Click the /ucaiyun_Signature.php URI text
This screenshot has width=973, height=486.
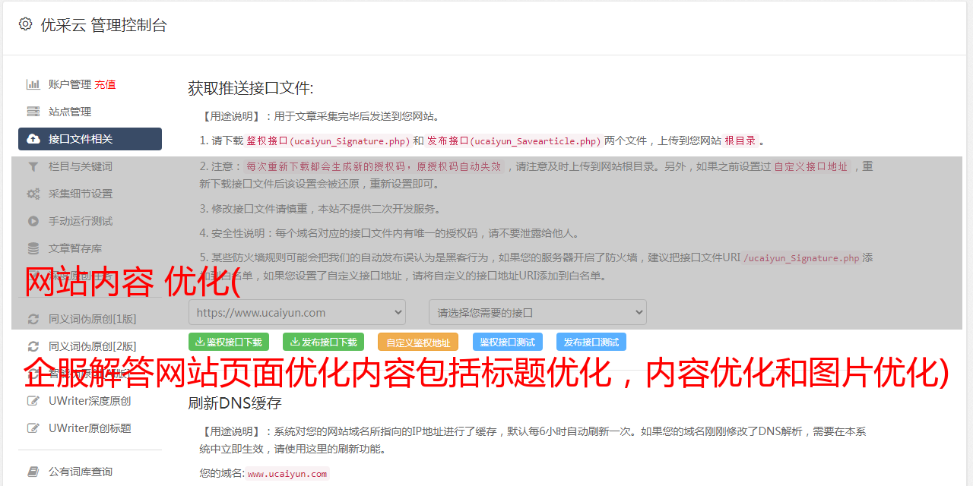(x=801, y=258)
